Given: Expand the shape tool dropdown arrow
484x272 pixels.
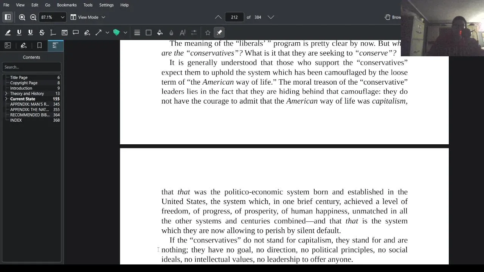Looking at the screenshot, I should 107,32.
